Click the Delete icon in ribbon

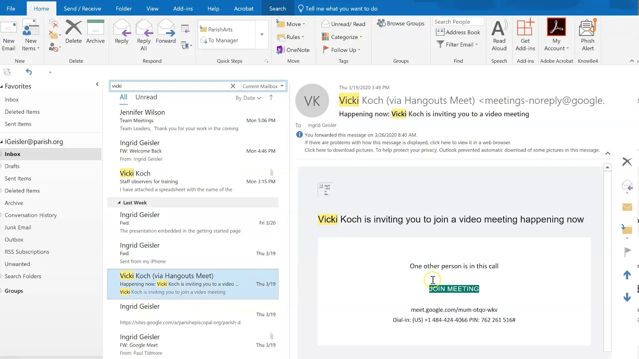(73, 32)
